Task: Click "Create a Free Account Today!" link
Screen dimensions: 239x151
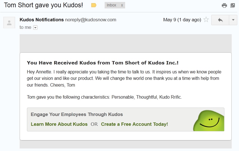Action: [134, 124]
